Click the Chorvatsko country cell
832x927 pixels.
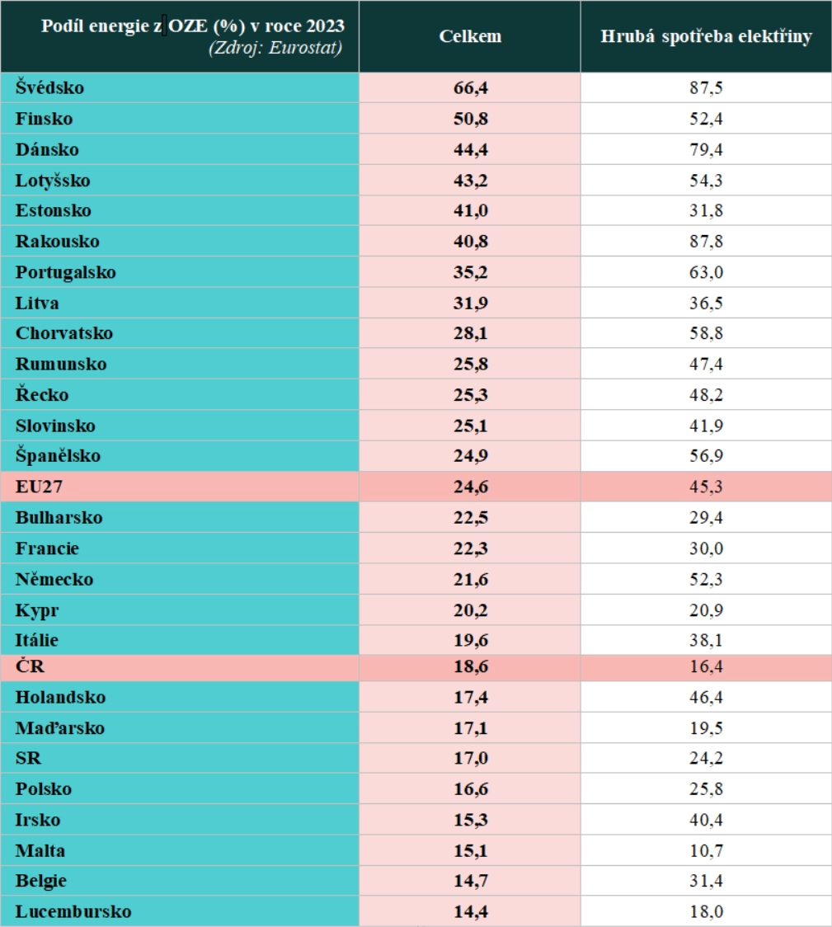pos(63,333)
